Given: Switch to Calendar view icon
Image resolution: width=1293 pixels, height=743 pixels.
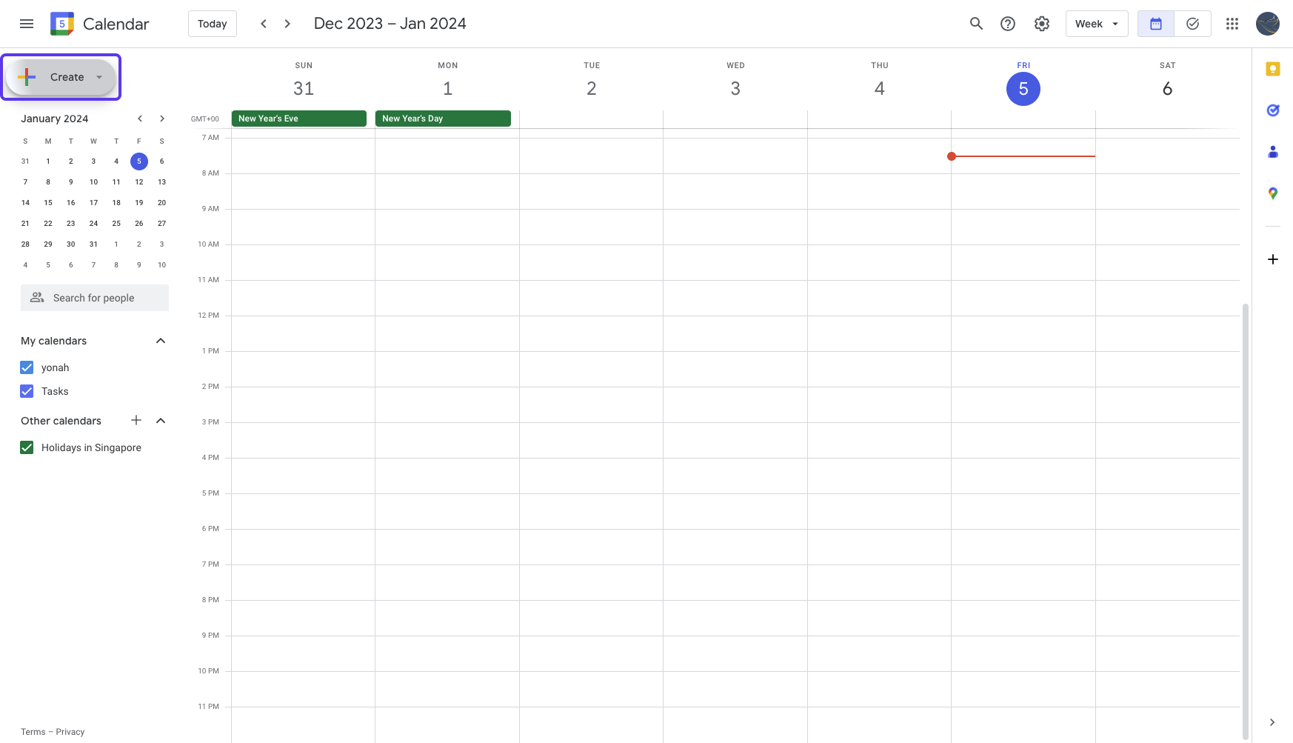Looking at the screenshot, I should [x=1156, y=24].
